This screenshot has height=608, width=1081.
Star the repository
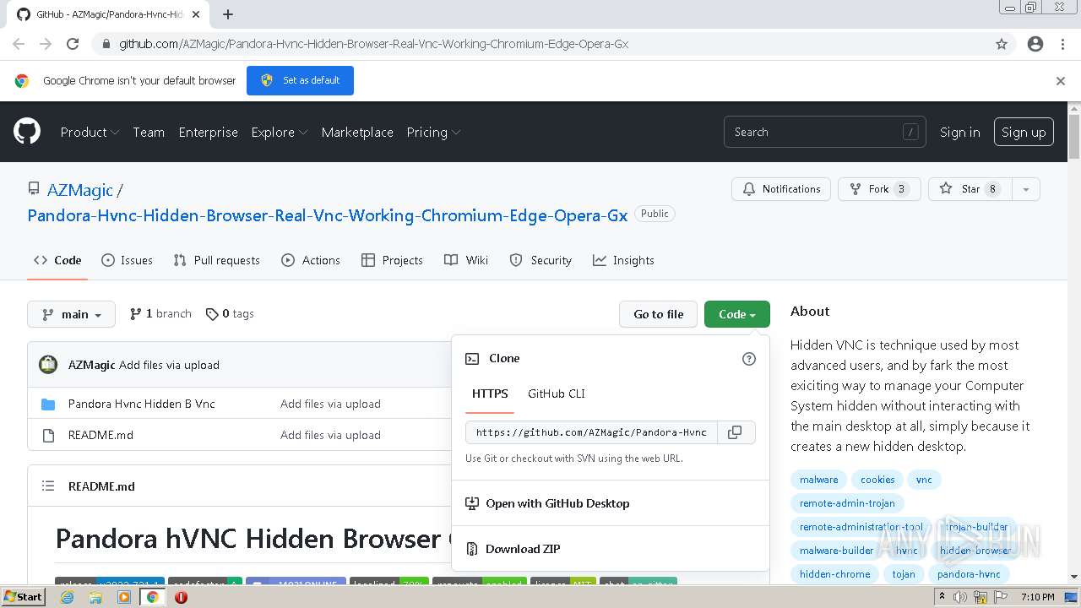(x=970, y=189)
